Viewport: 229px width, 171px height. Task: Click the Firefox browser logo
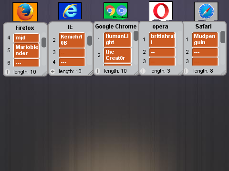(25, 12)
